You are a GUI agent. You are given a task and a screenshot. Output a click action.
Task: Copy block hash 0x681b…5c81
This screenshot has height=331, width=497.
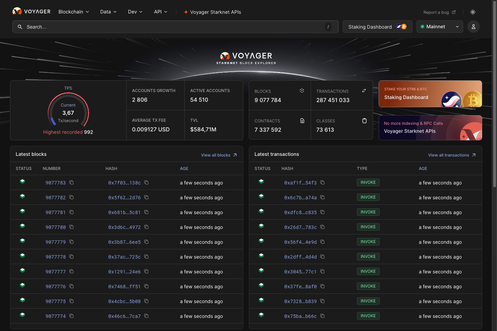[x=146, y=212]
